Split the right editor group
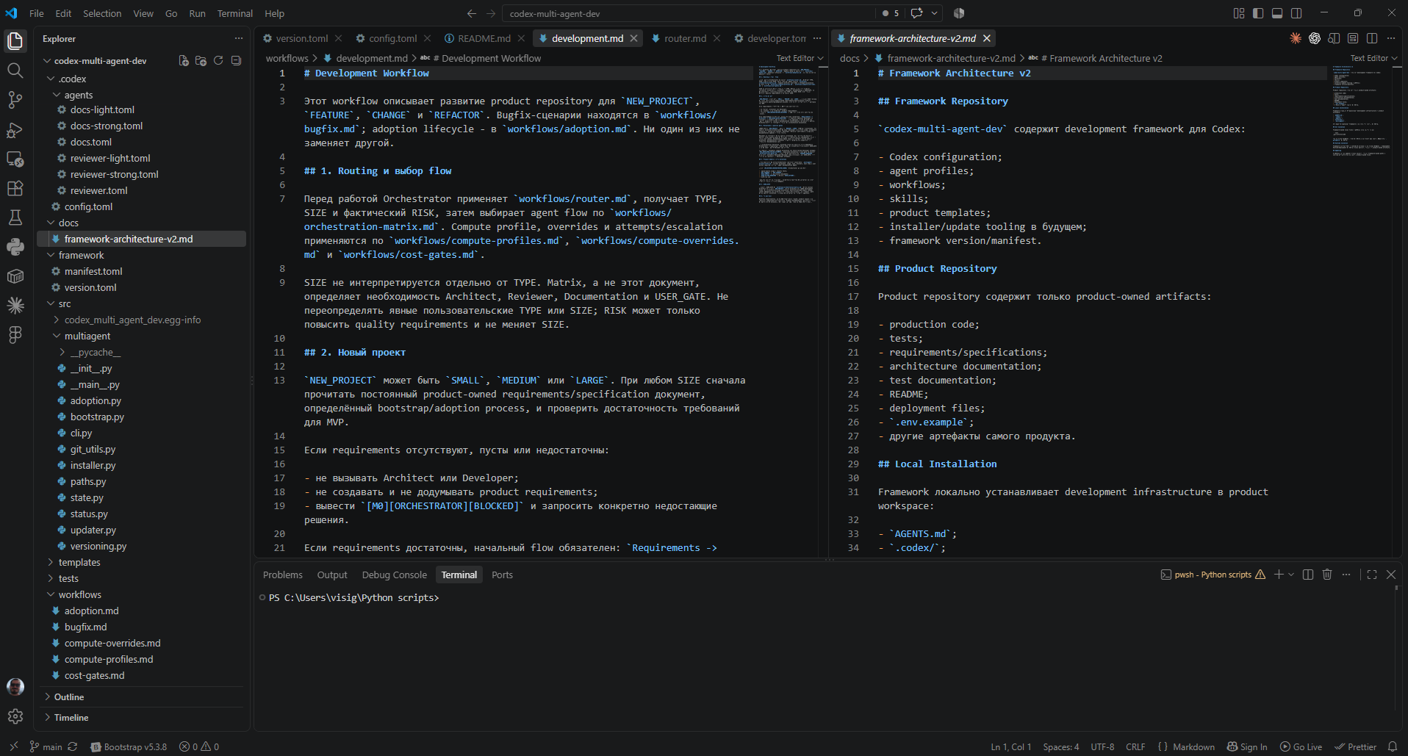 click(1372, 38)
